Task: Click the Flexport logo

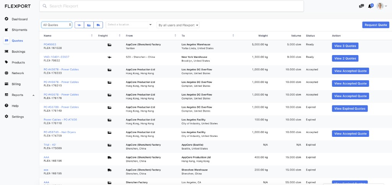Action: point(18,6)
